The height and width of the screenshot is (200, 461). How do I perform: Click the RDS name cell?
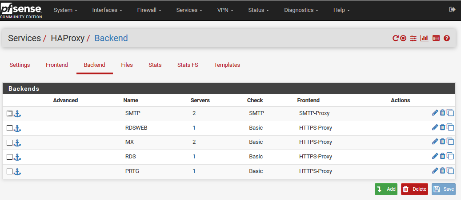(x=131, y=156)
